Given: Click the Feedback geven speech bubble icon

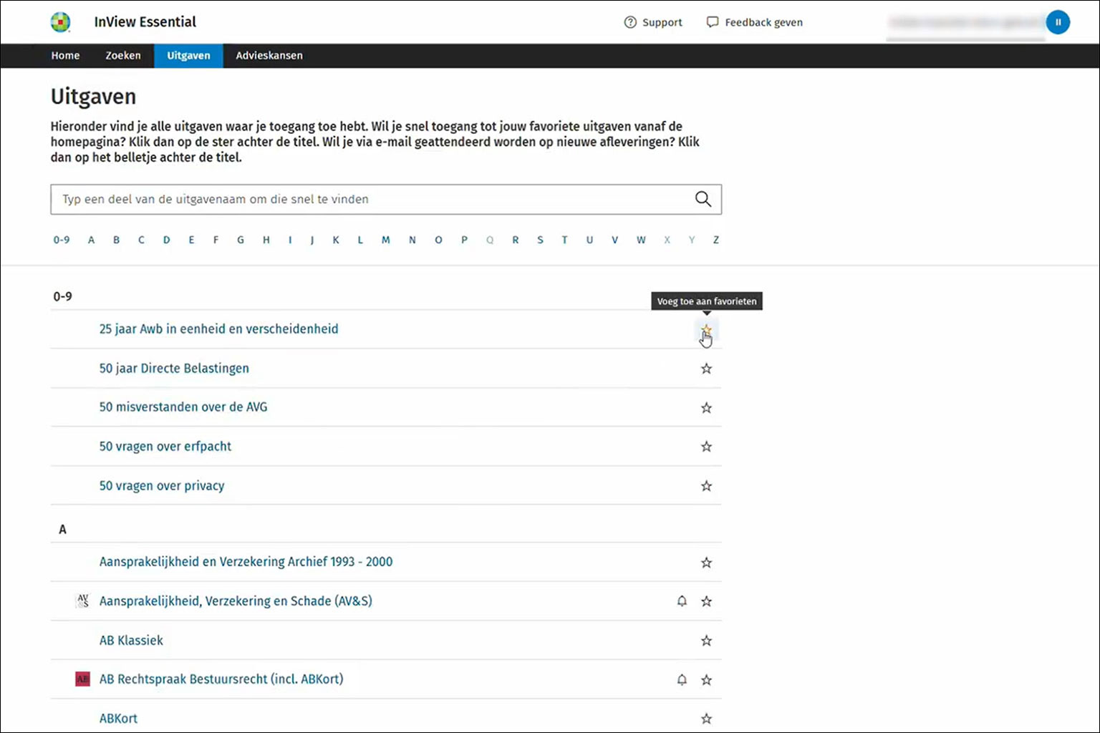Looking at the screenshot, I should coord(712,22).
